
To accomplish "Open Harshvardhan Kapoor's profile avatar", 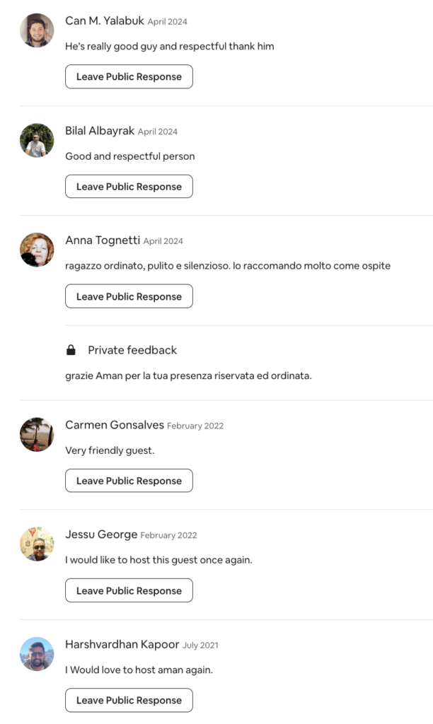I will (37, 654).
